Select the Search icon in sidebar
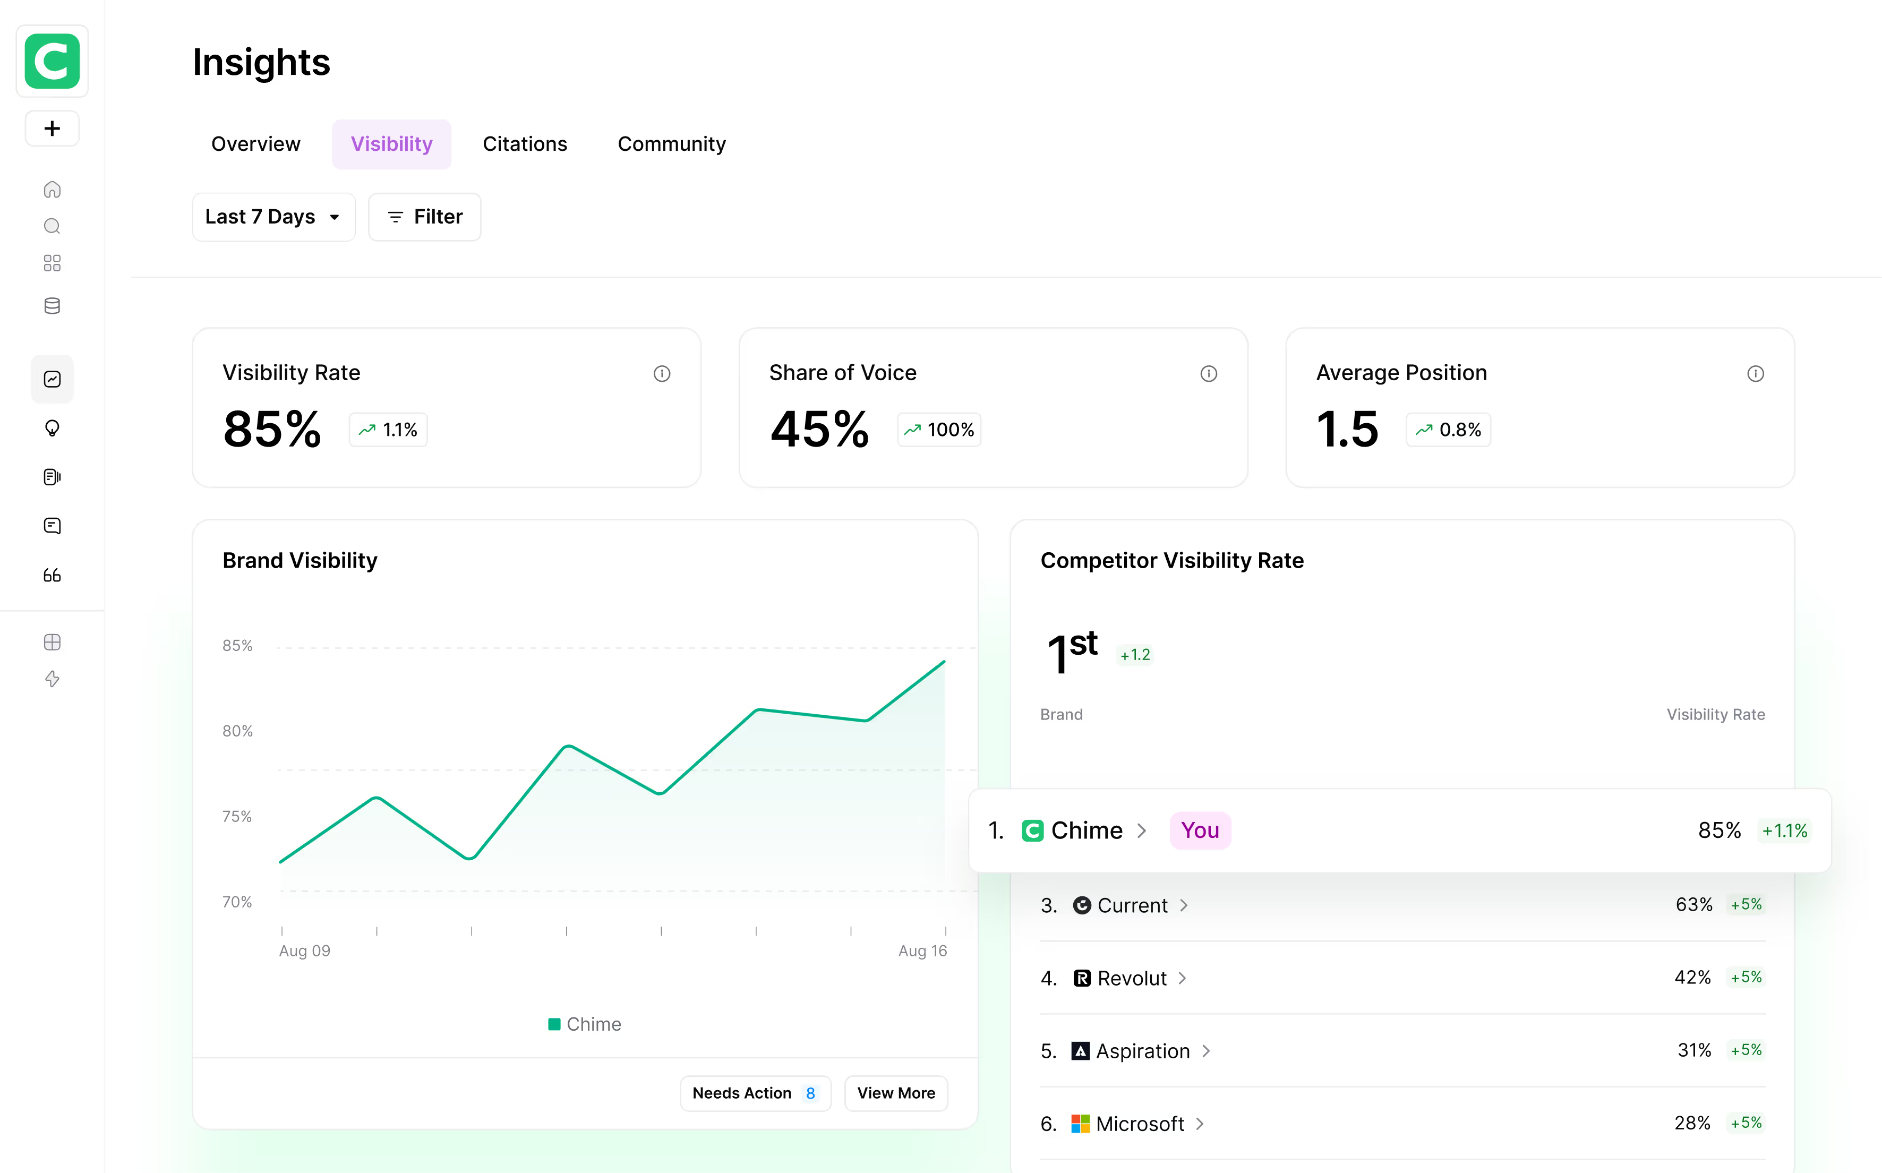This screenshot has width=1882, height=1173. [x=52, y=226]
